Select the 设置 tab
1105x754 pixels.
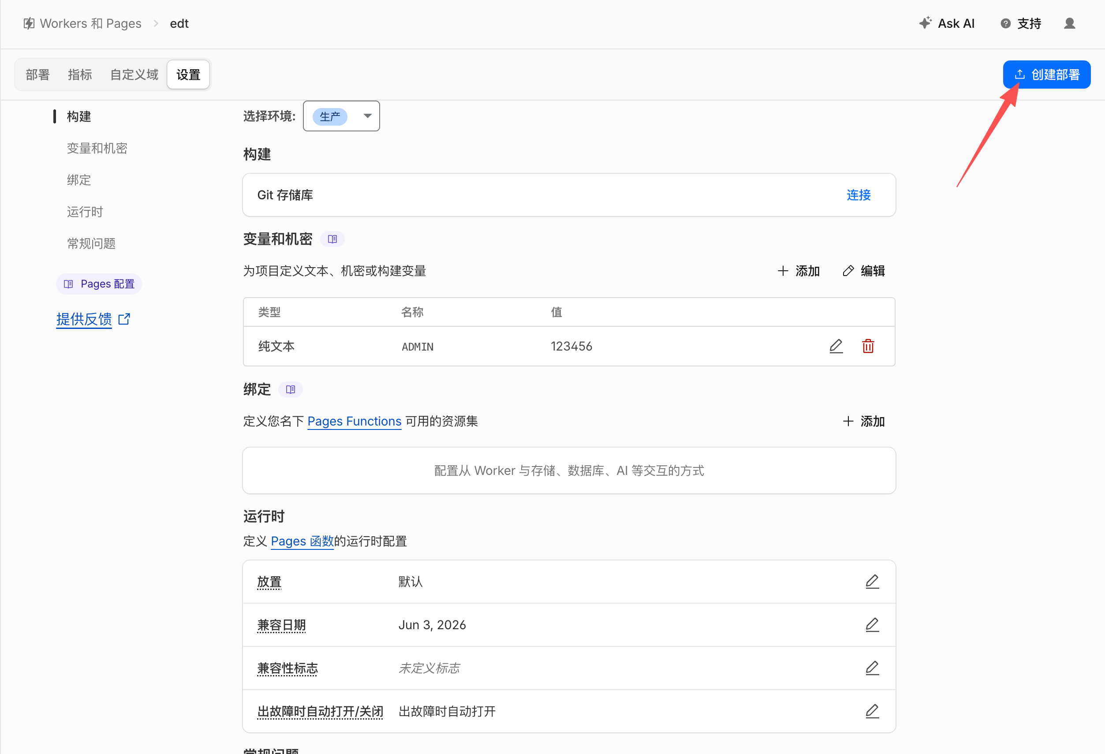[x=188, y=75]
